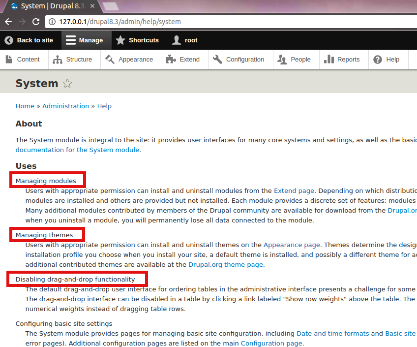Screen dimensions: 417x347
Task: Open the Date and time formats link
Action: pos(333,333)
